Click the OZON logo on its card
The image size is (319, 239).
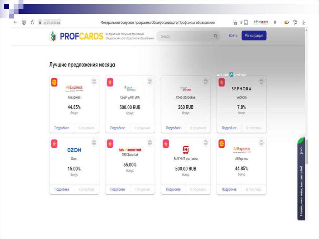click(x=74, y=150)
